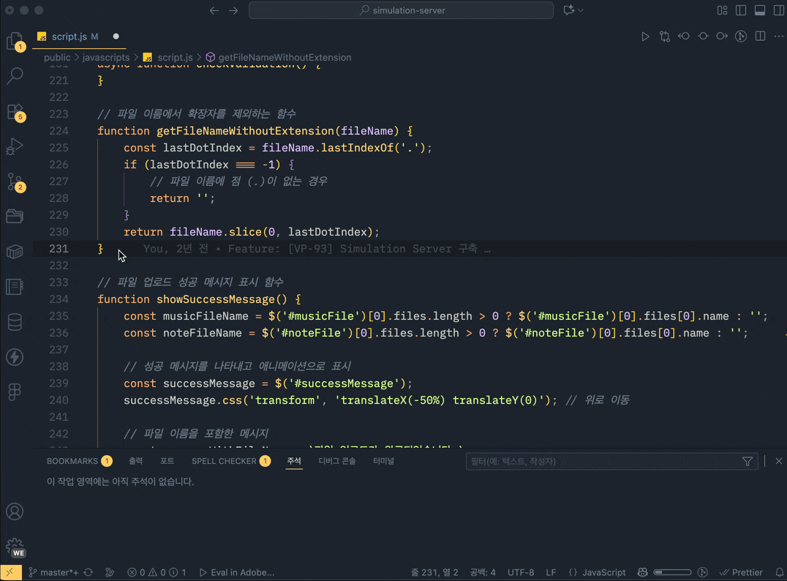Open the Figma-like icon in activity bar

[x=15, y=391]
